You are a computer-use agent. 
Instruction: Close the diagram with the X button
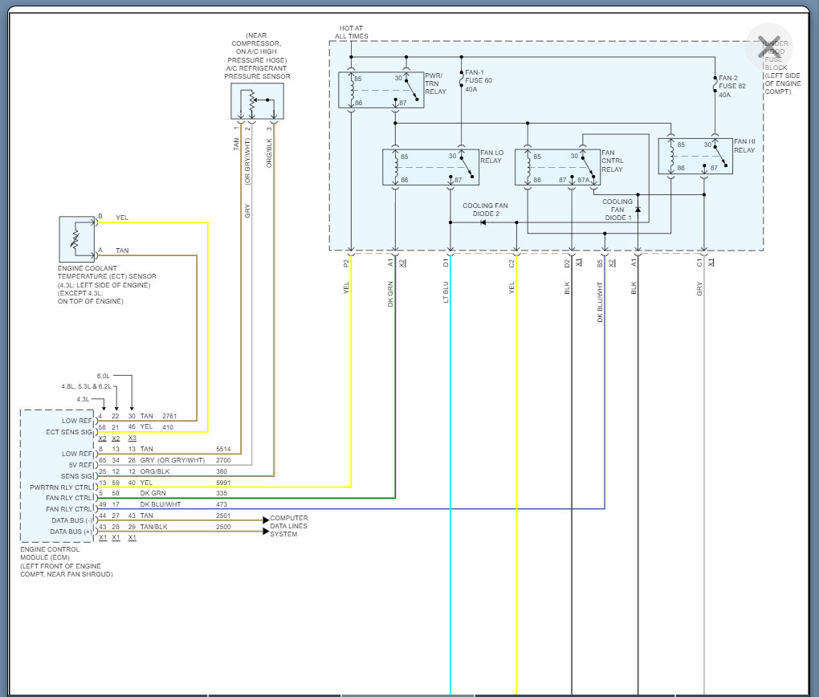(x=768, y=47)
